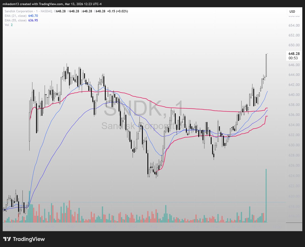Click the 624.00 price axis label
Image resolution: width=305 pixels, height=247 pixels.
294,176
